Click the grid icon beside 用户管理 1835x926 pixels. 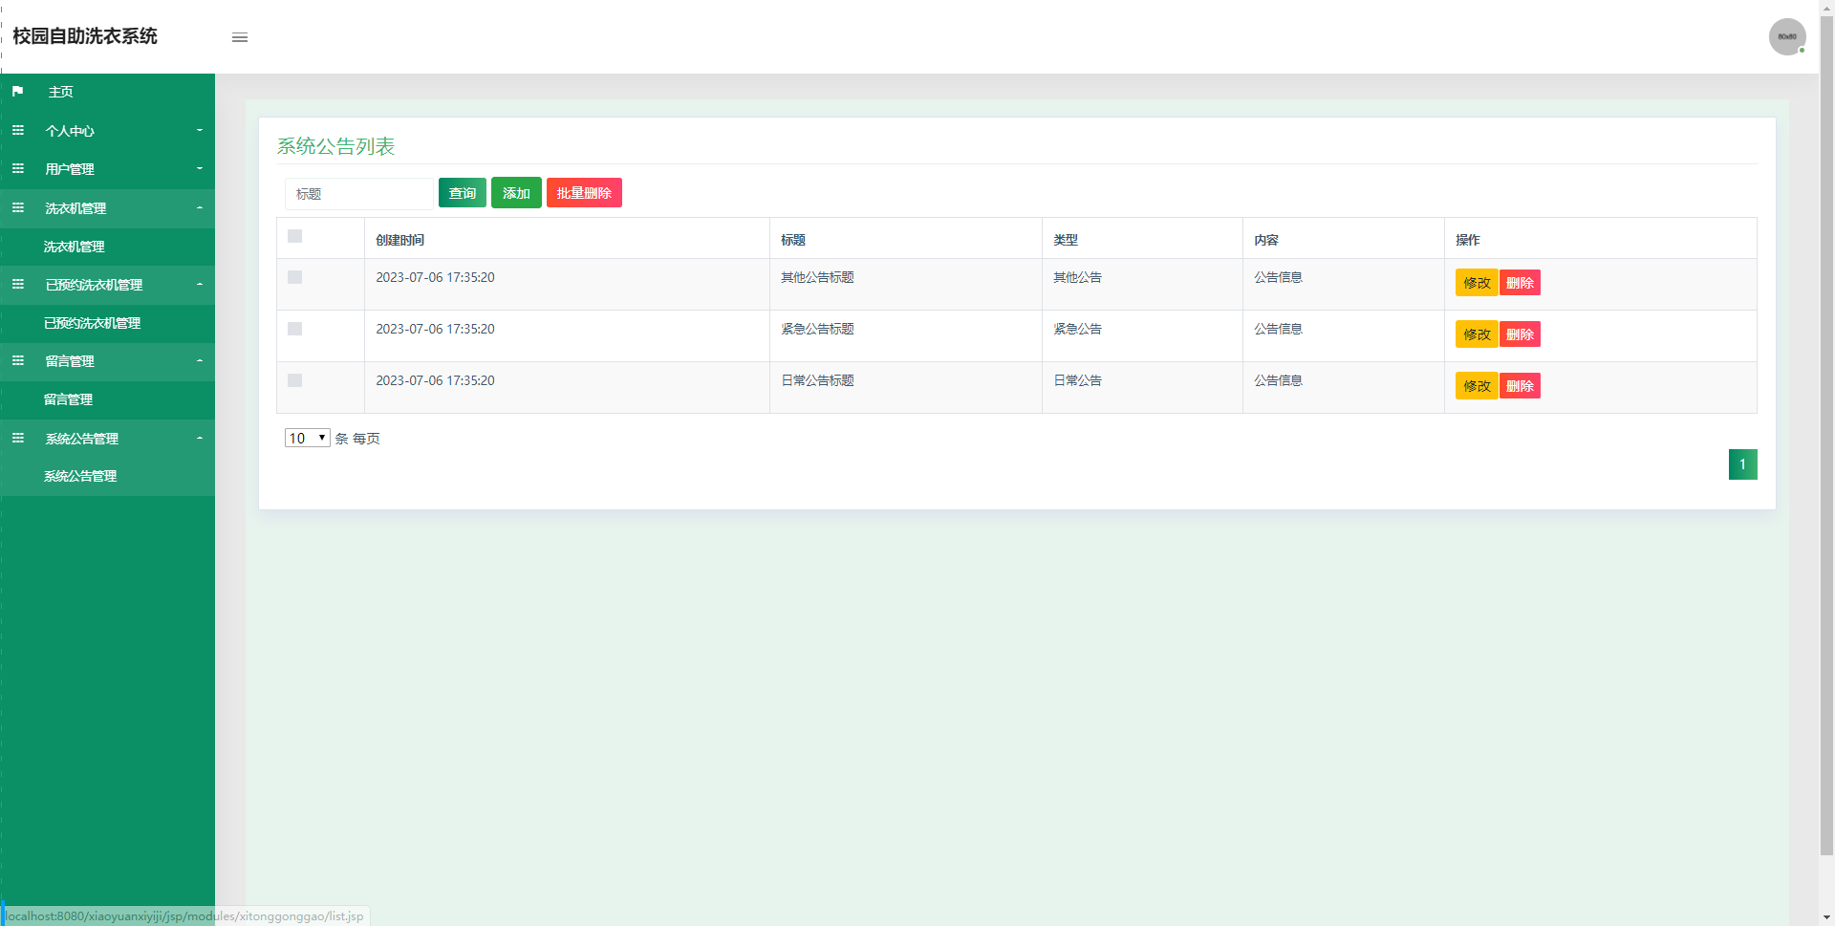click(x=17, y=168)
